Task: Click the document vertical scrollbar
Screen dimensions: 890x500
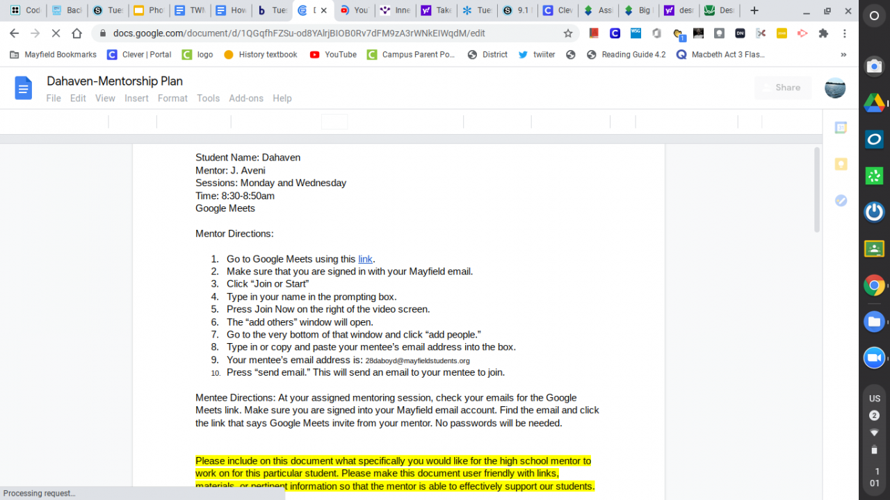Action: pyautogui.click(x=817, y=190)
